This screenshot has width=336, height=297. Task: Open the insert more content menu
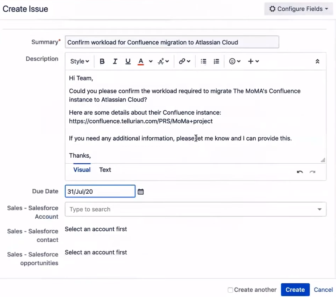254,61
